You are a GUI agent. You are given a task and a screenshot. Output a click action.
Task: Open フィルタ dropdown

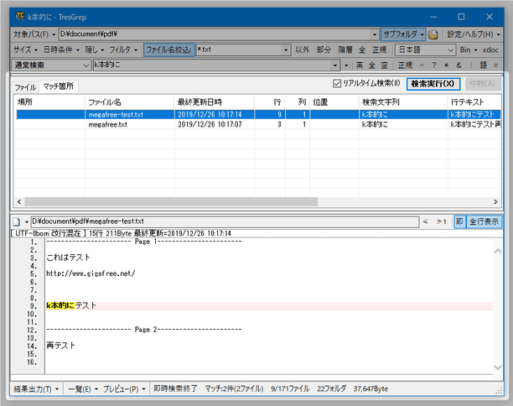(x=123, y=49)
